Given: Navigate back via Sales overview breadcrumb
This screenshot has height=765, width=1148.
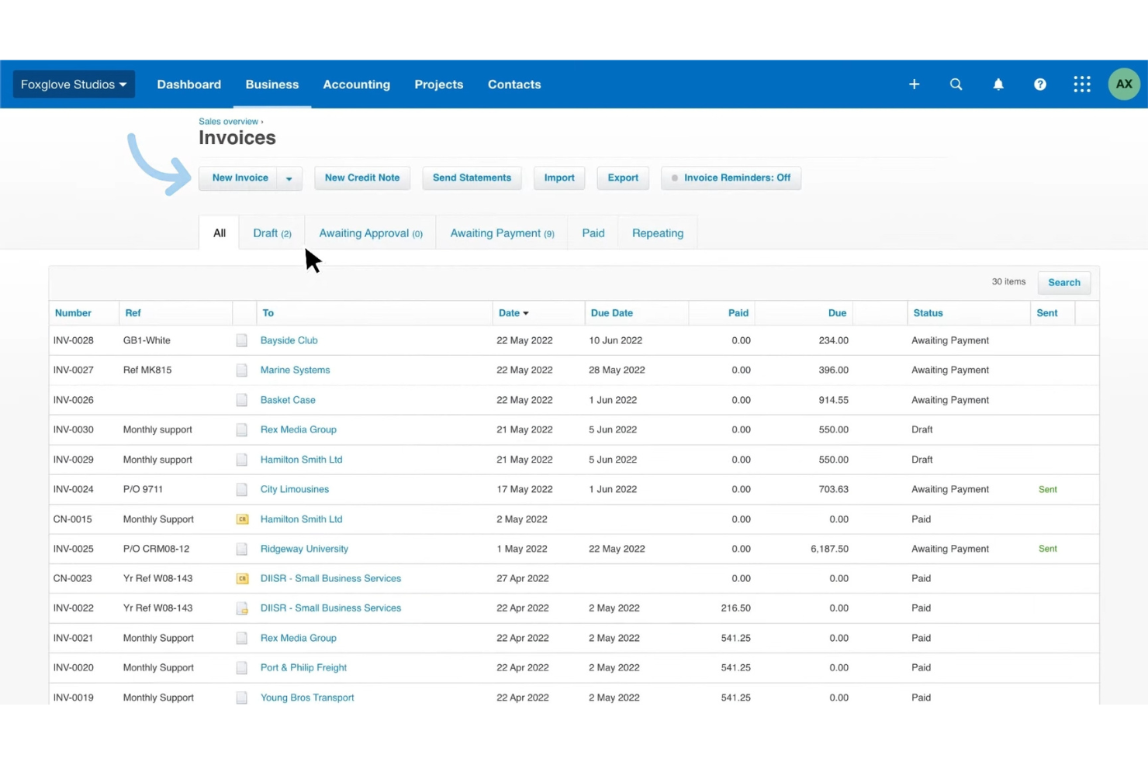Looking at the screenshot, I should [227, 121].
